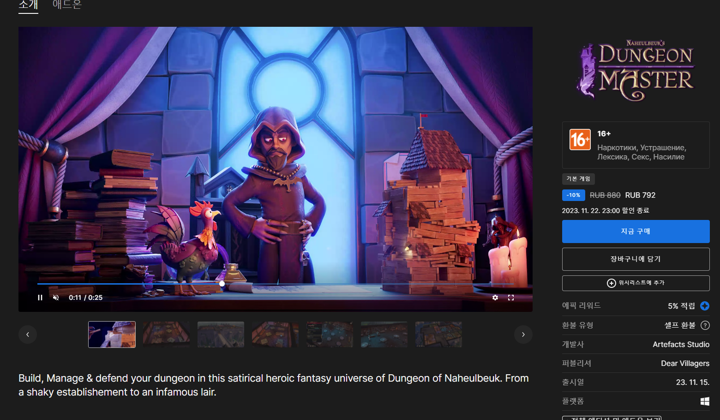
Task: Open self-refund help question icon
Action: point(705,325)
